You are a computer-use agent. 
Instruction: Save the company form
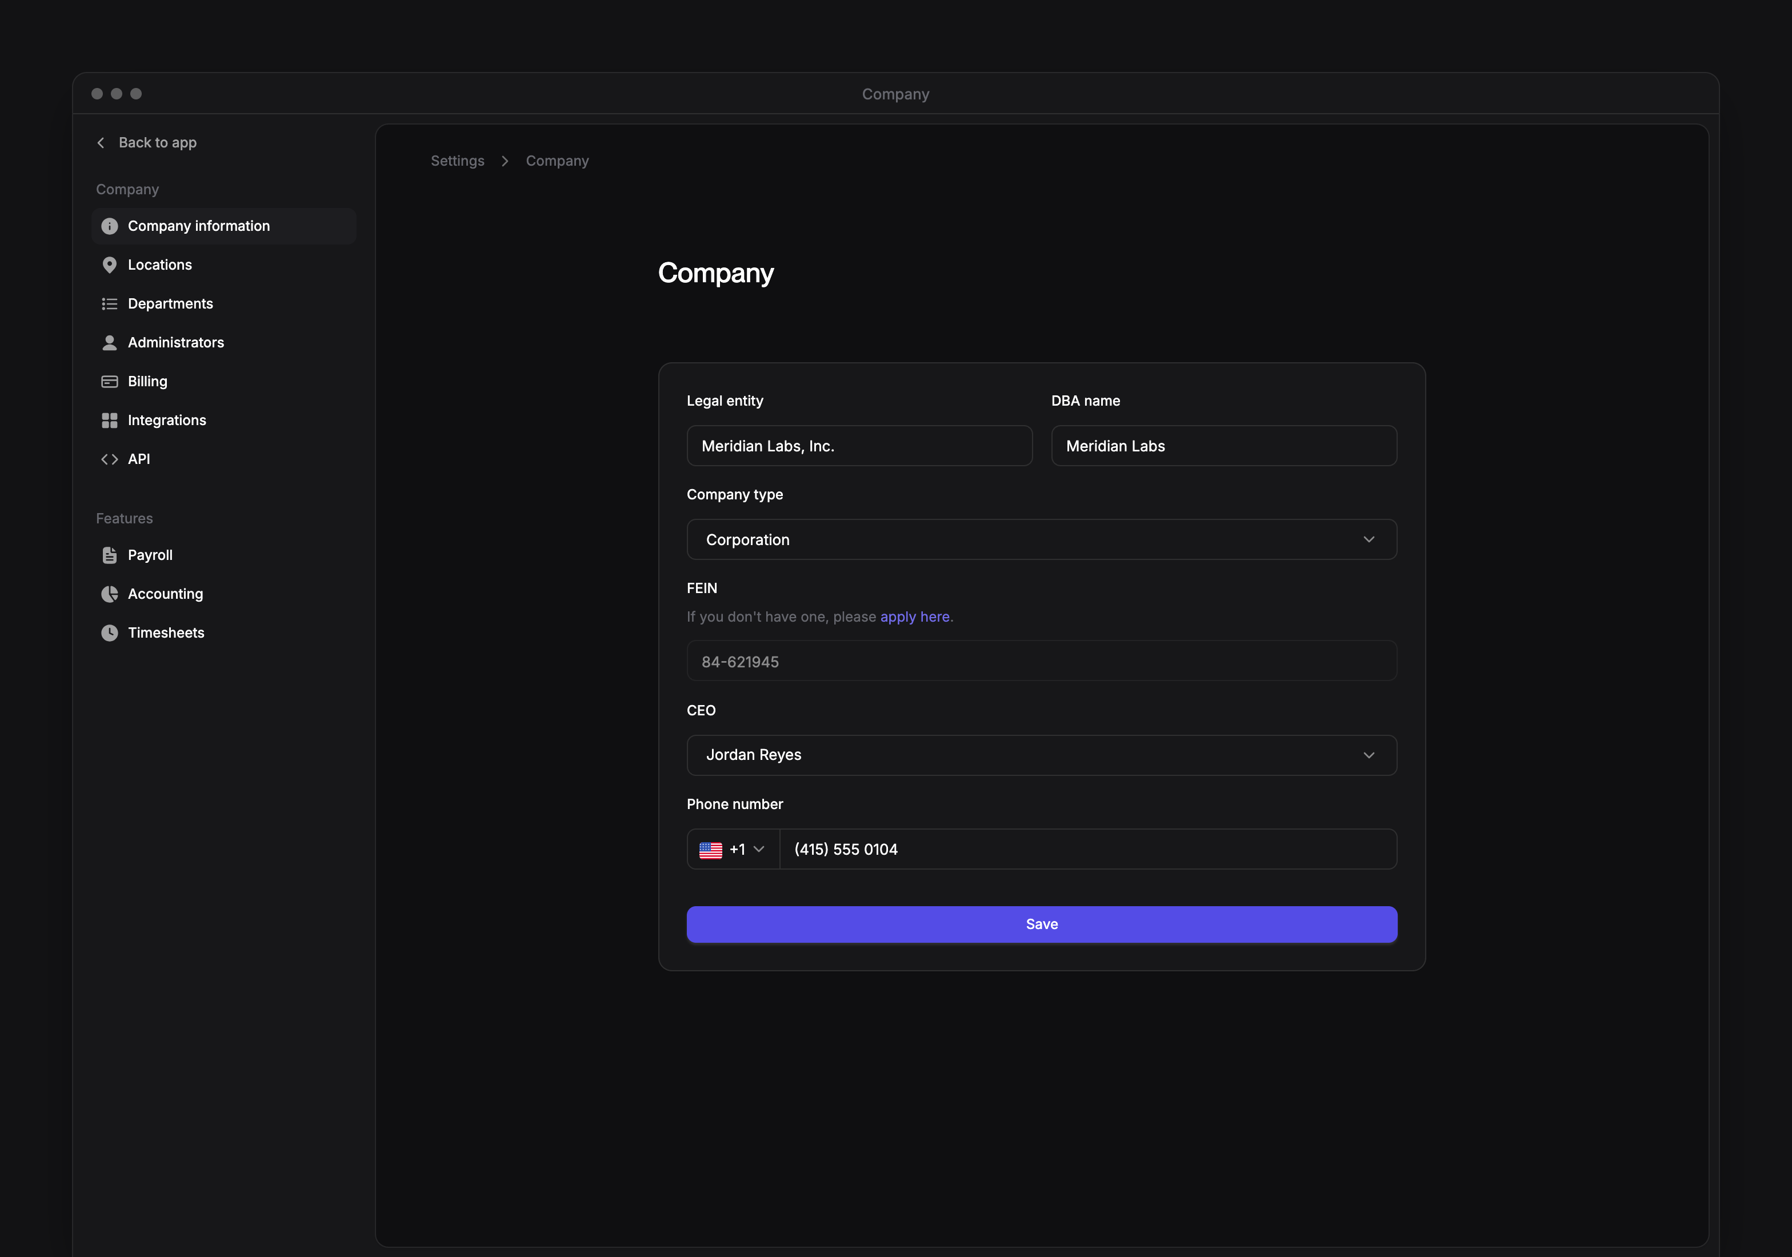coord(1042,924)
